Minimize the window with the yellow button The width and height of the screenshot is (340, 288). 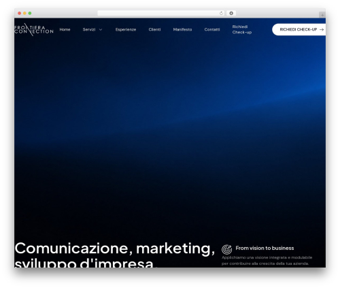coord(24,14)
